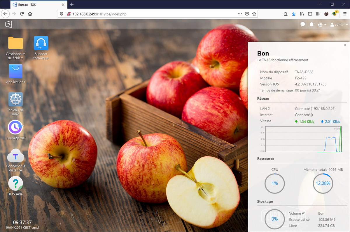Image resolution: width=350 pixels, height=232 pixels.
Task: Click the uptime value 00 jour (s) 00:21
Action: (x=308, y=90)
